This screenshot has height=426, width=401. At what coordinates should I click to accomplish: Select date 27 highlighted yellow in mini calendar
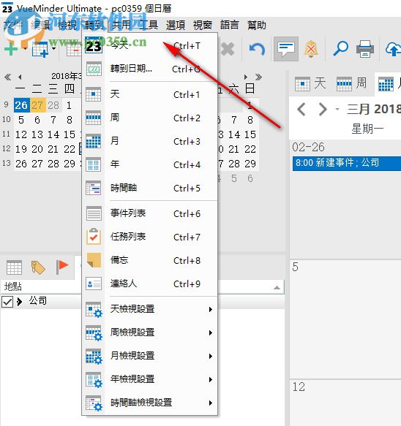click(37, 105)
